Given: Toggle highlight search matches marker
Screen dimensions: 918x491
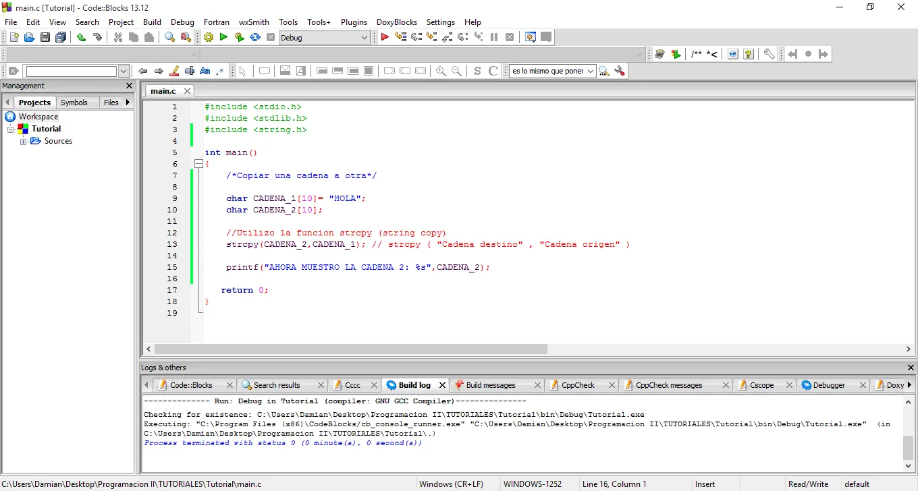Looking at the screenshot, I should [174, 71].
